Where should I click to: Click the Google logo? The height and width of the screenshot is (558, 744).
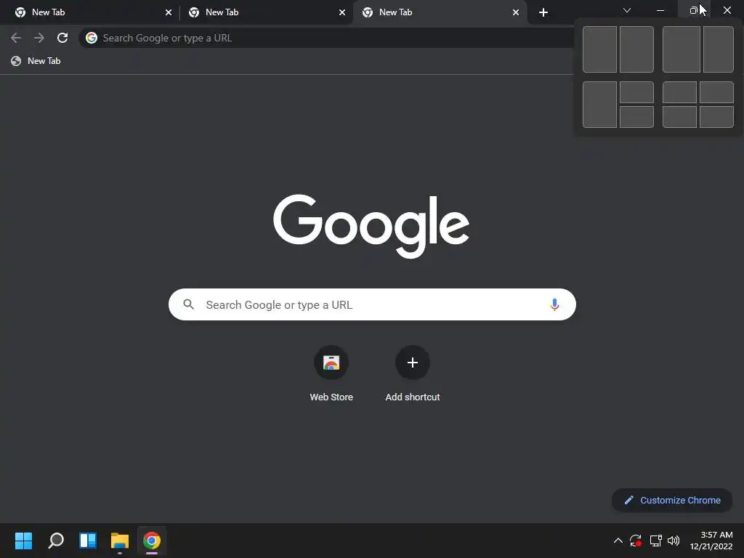tap(371, 226)
